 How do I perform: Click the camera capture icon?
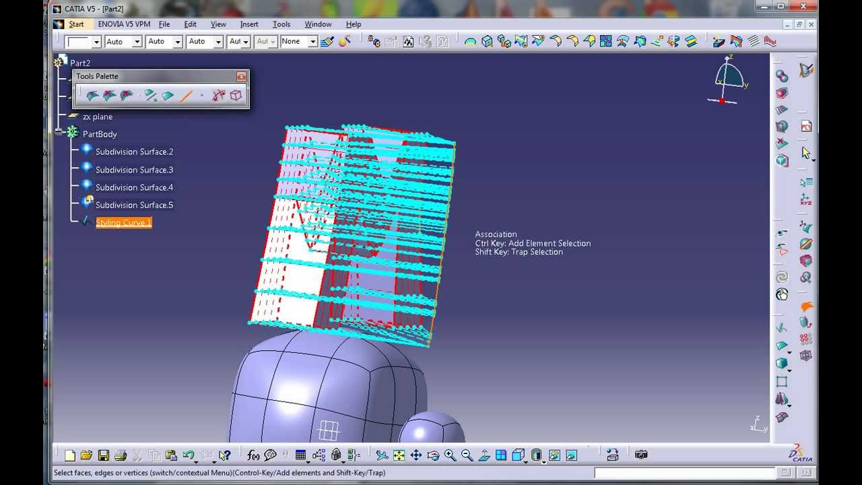click(x=640, y=455)
